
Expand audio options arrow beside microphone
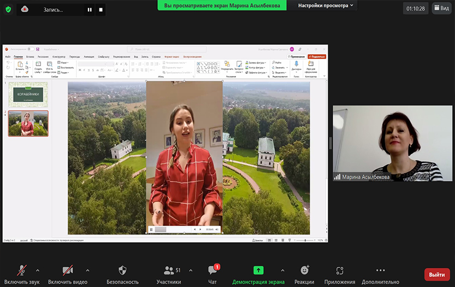tap(38, 270)
